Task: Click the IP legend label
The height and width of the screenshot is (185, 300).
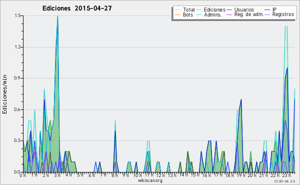Action: click(274, 9)
